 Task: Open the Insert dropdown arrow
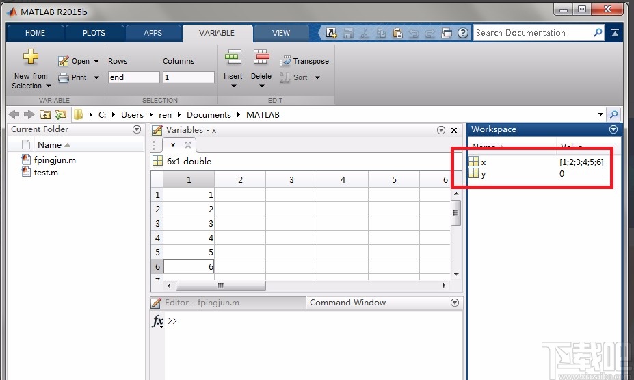(233, 86)
